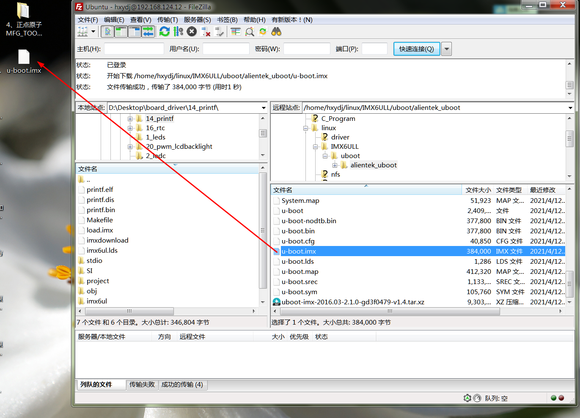Toggle synchronized browsing

tap(263, 31)
